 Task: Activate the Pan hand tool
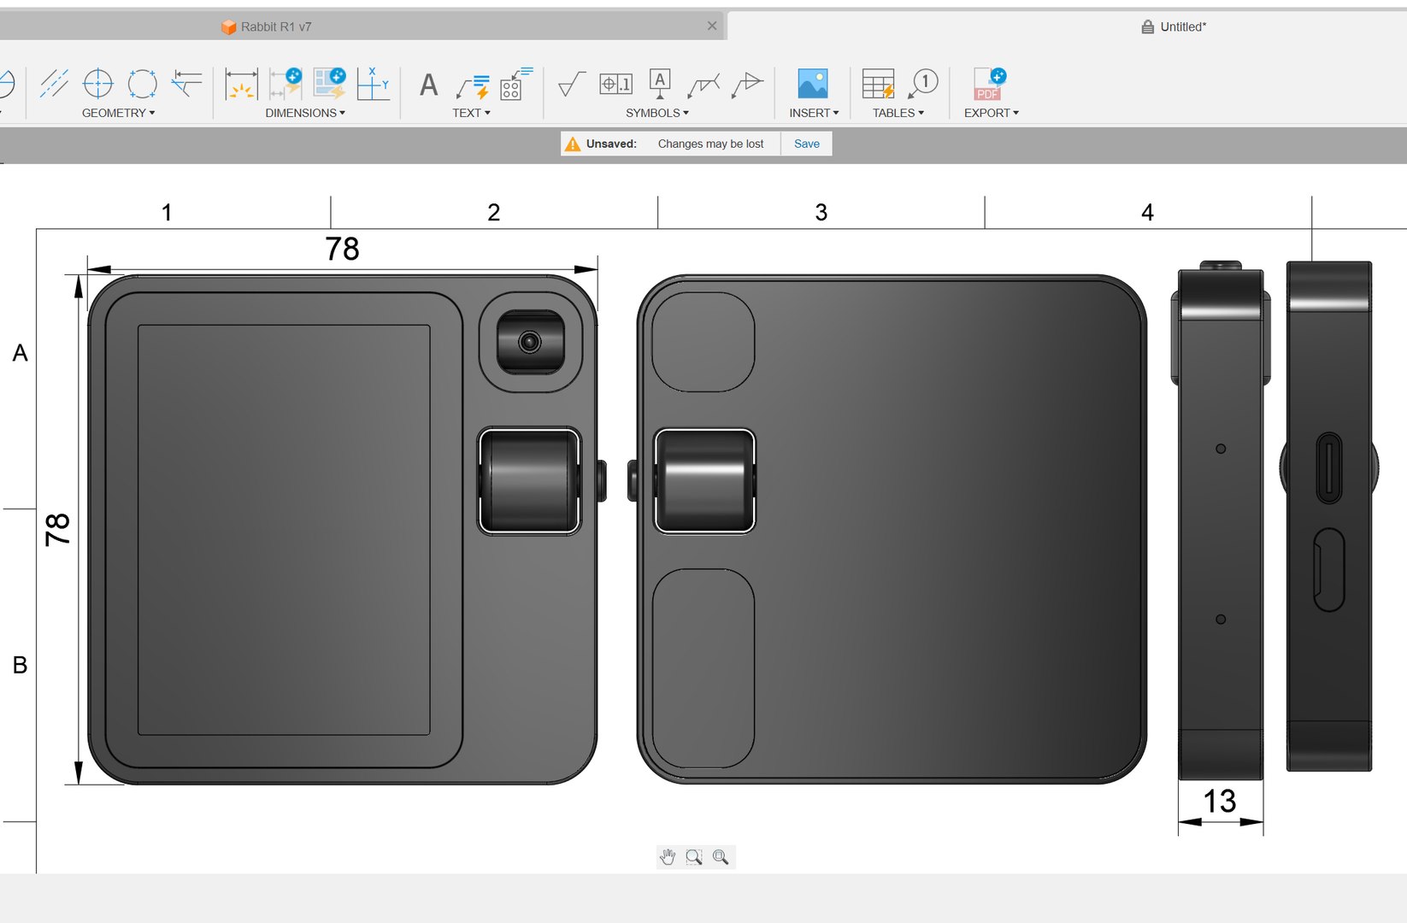point(668,857)
